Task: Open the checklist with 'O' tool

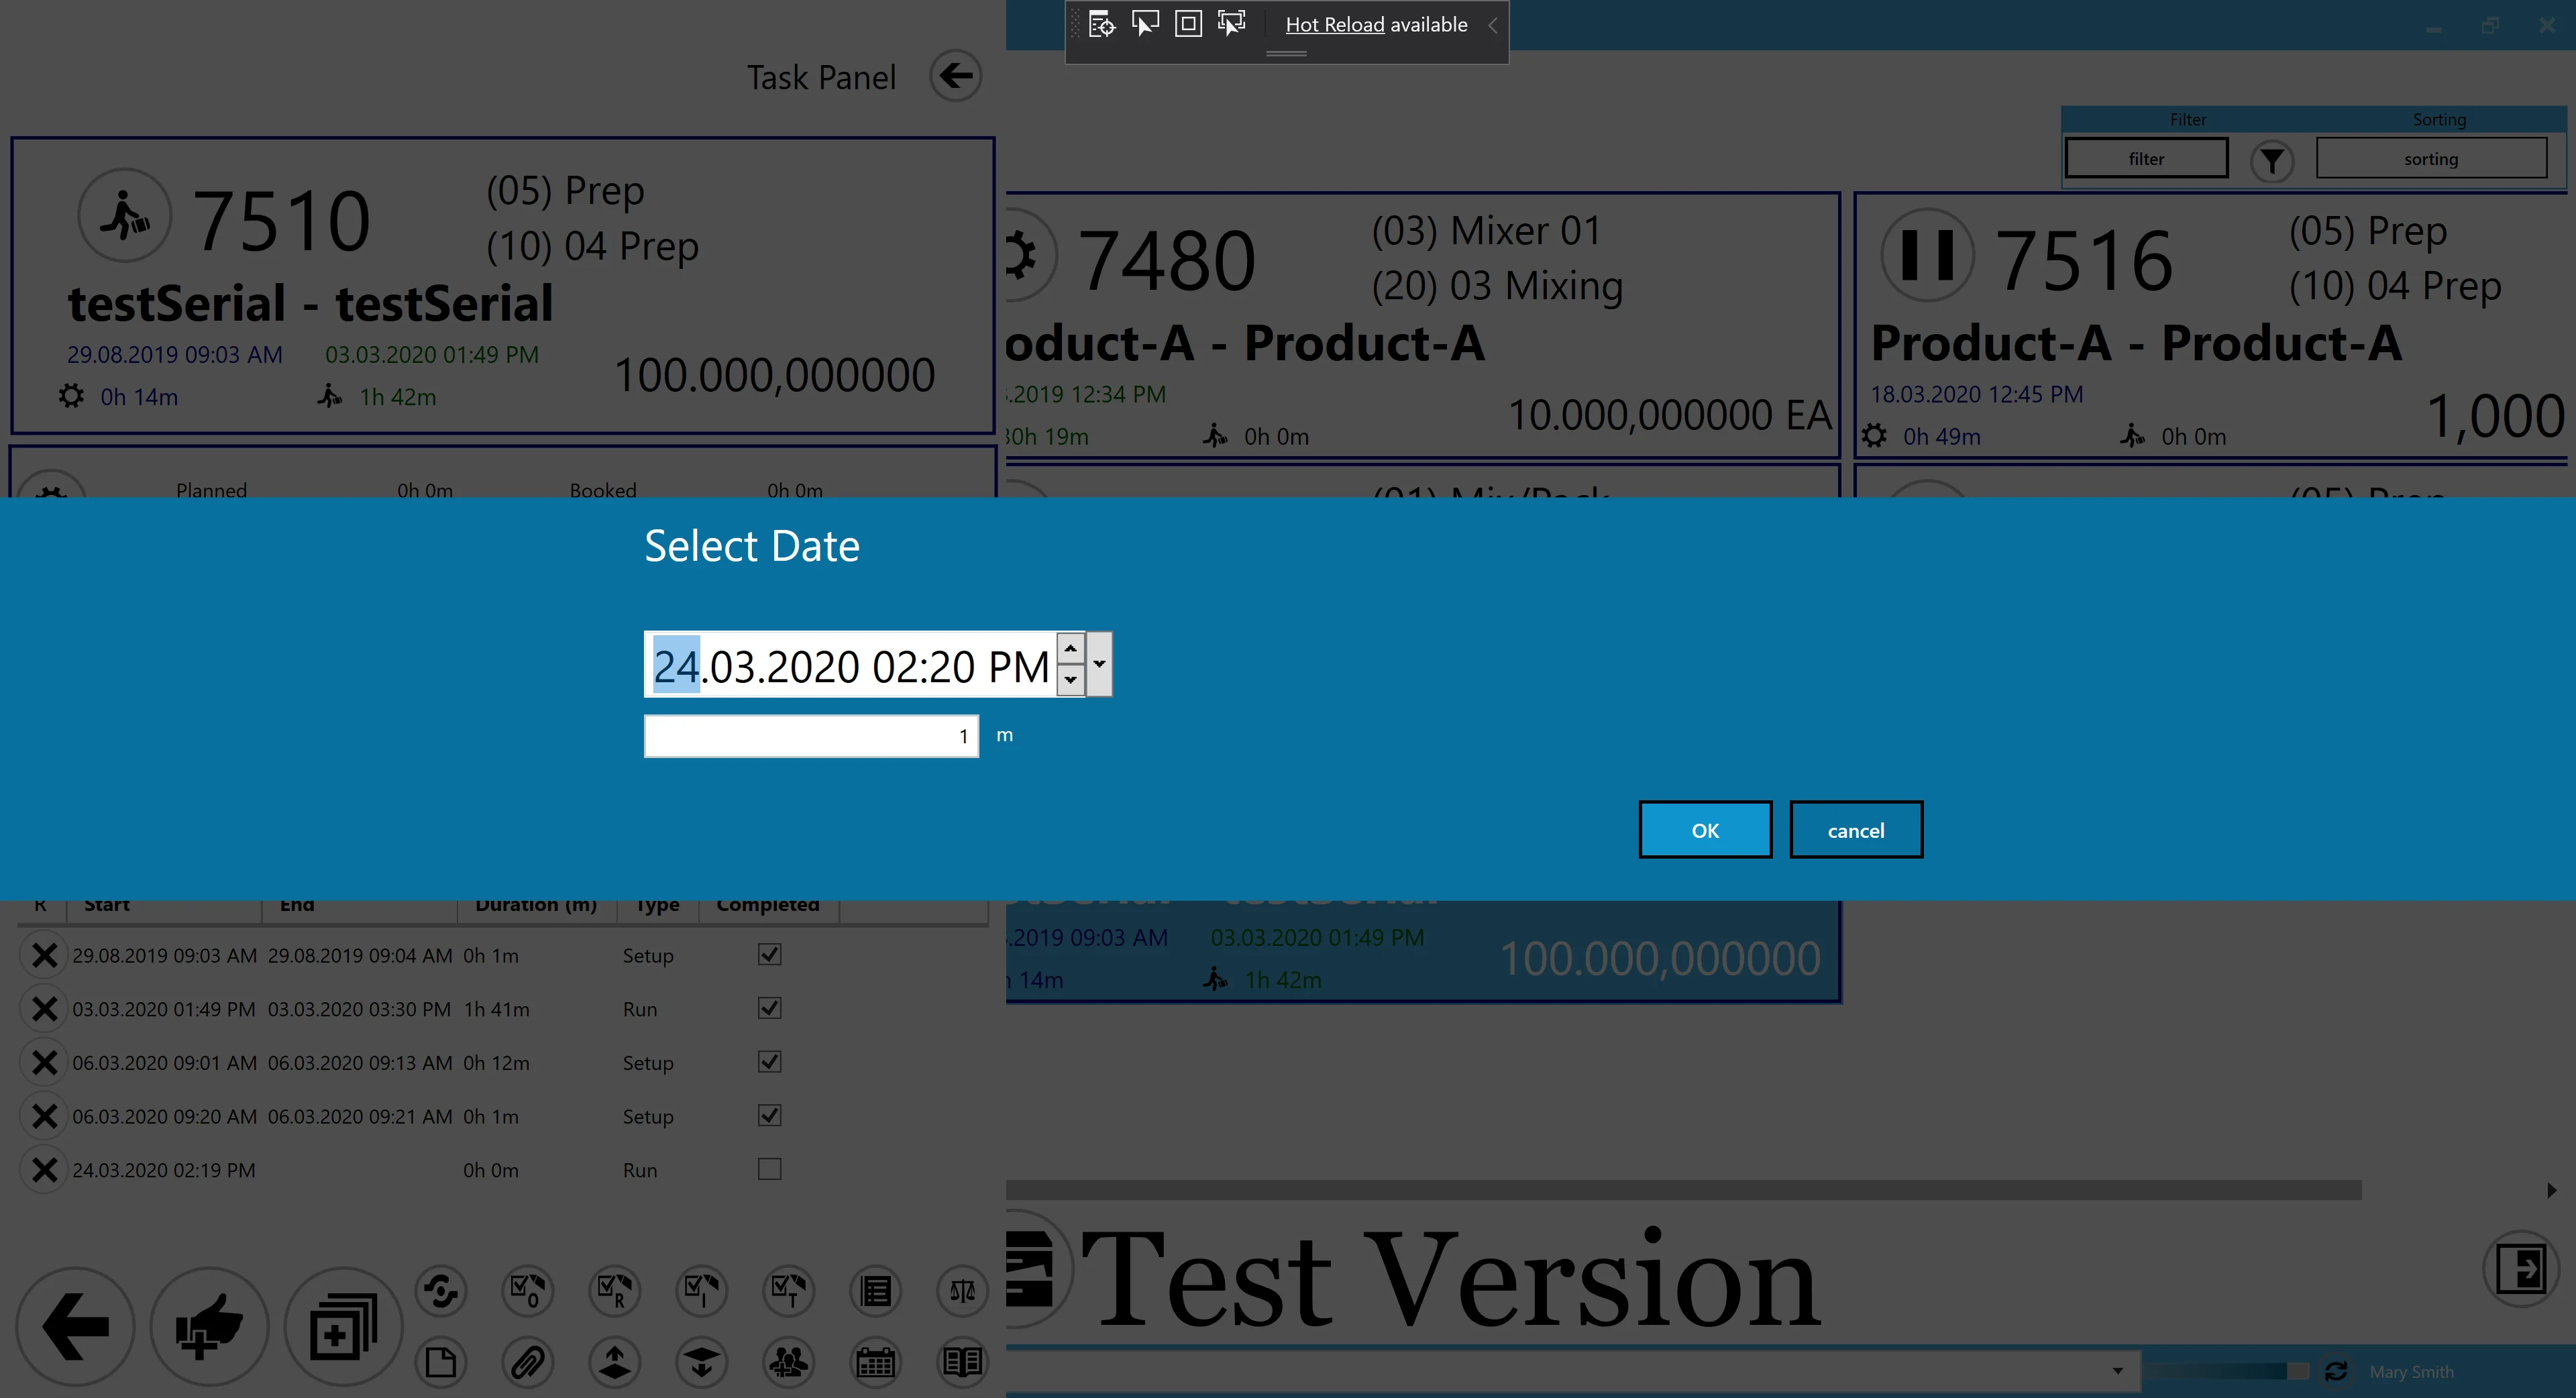Action: pyautogui.click(x=527, y=1290)
